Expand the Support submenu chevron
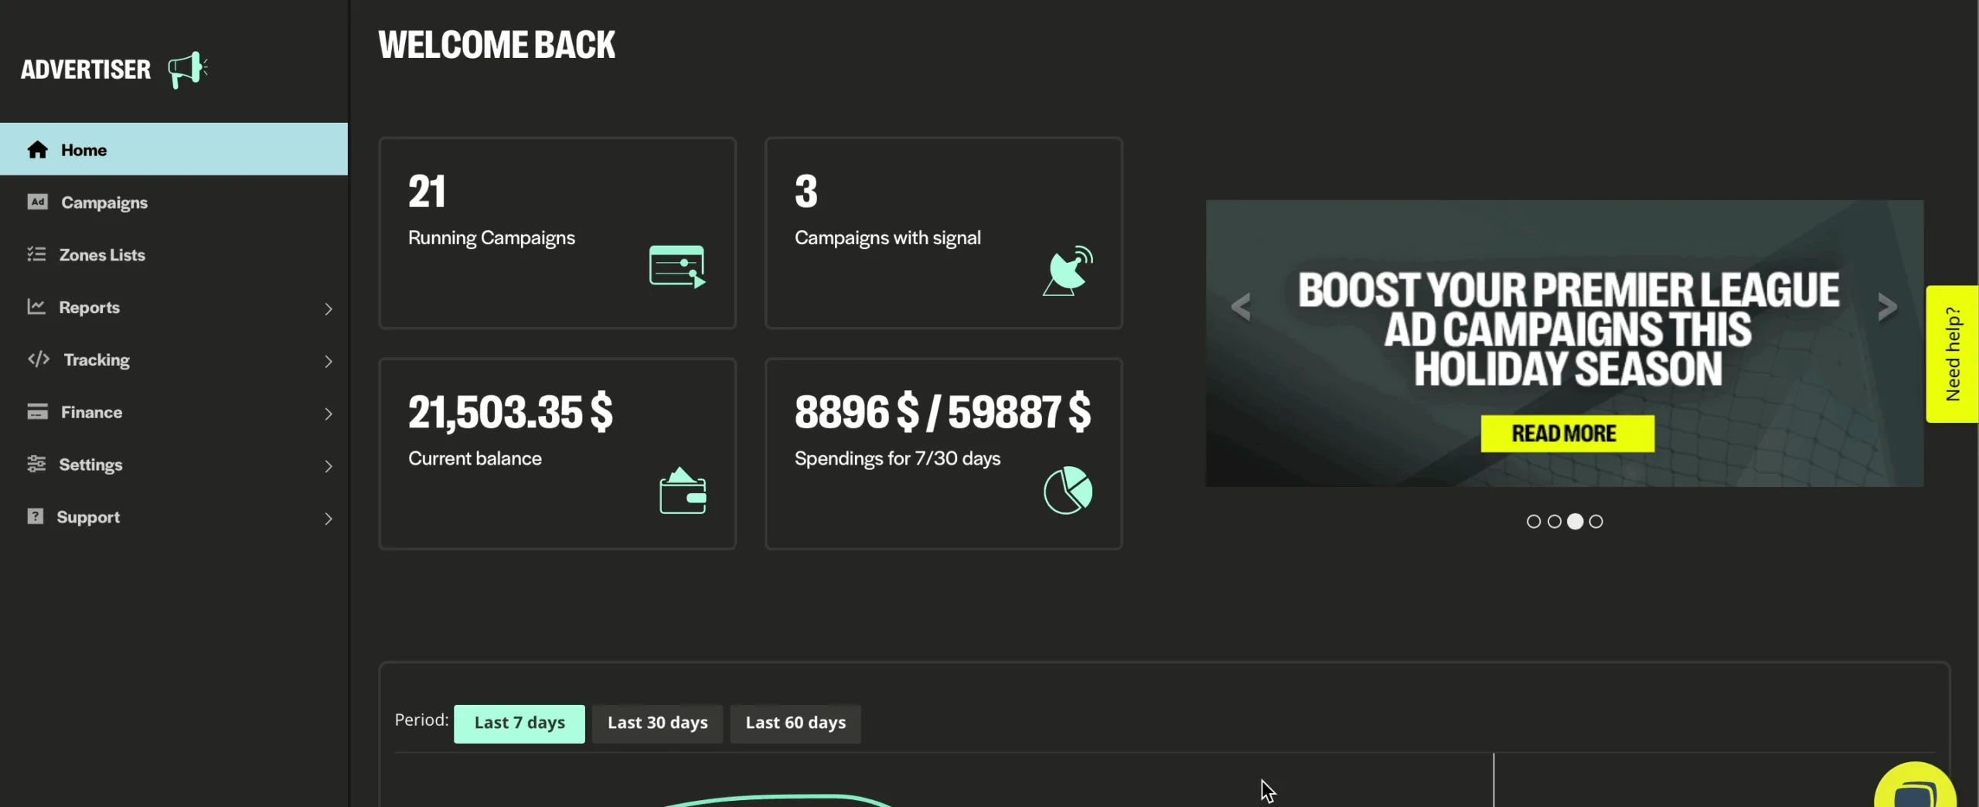Image resolution: width=1979 pixels, height=807 pixels. tap(329, 519)
